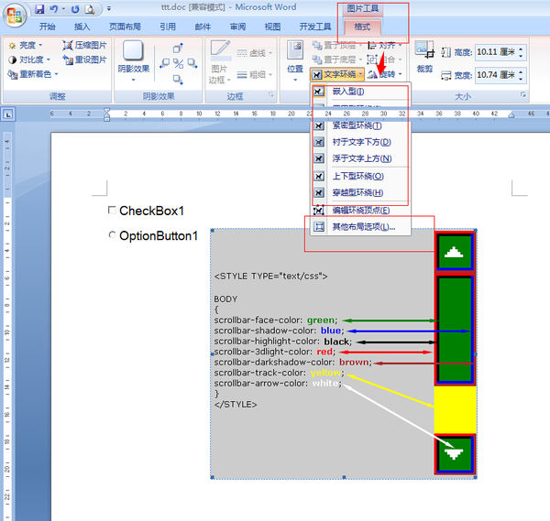The width and height of the screenshot is (550, 521).
Task: Click the first line indent marker on ruler
Action: (x=106, y=111)
